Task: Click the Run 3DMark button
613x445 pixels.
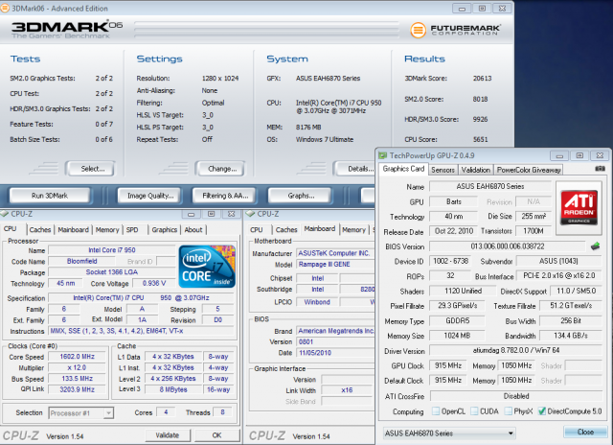Action: 50,196
